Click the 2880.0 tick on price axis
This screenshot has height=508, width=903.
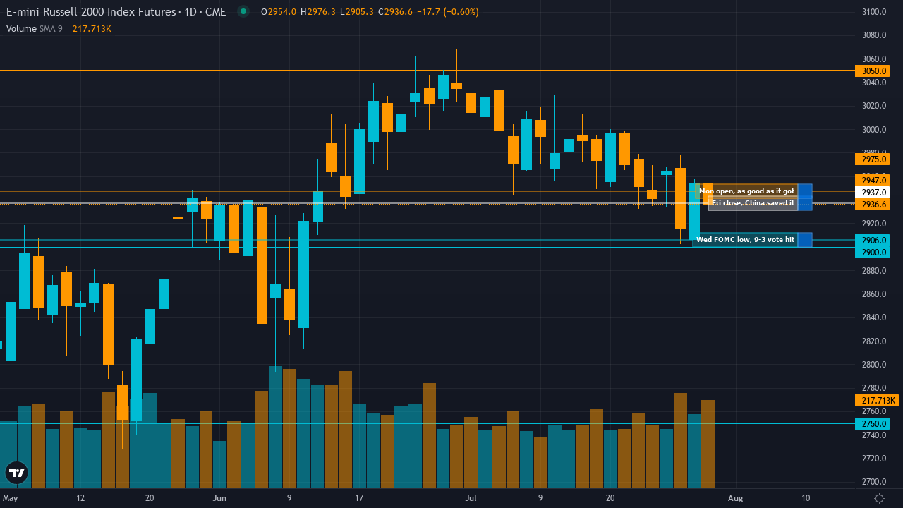874,271
